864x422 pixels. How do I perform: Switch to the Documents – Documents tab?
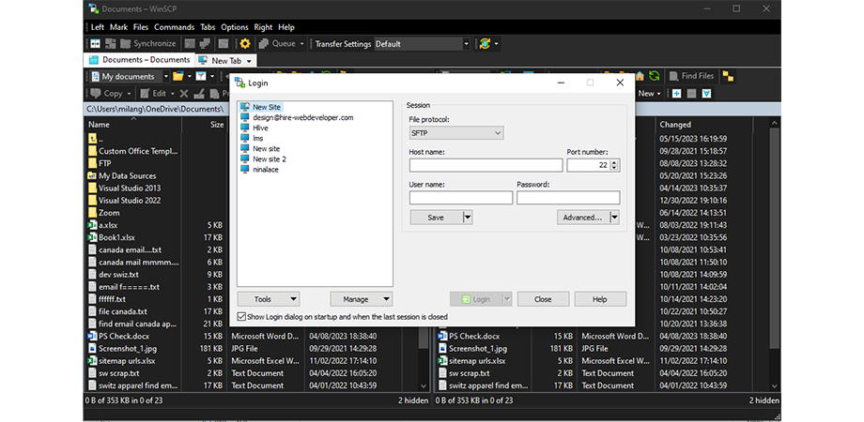(140, 60)
